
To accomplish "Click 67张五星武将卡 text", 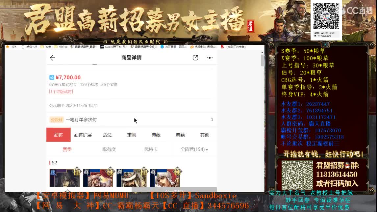I will pos(63,85).
